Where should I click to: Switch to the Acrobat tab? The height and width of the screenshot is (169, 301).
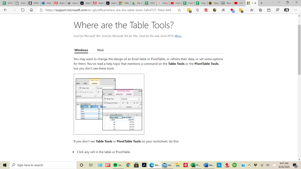pyautogui.click(x=72, y=3)
